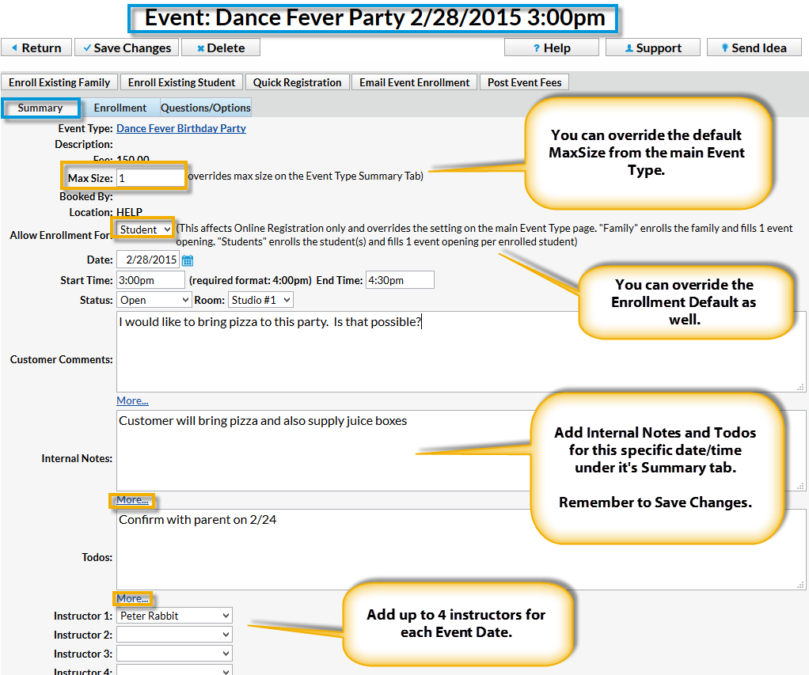Click More link under Todos
This screenshot has width=809, height=675.
(133, 599)
